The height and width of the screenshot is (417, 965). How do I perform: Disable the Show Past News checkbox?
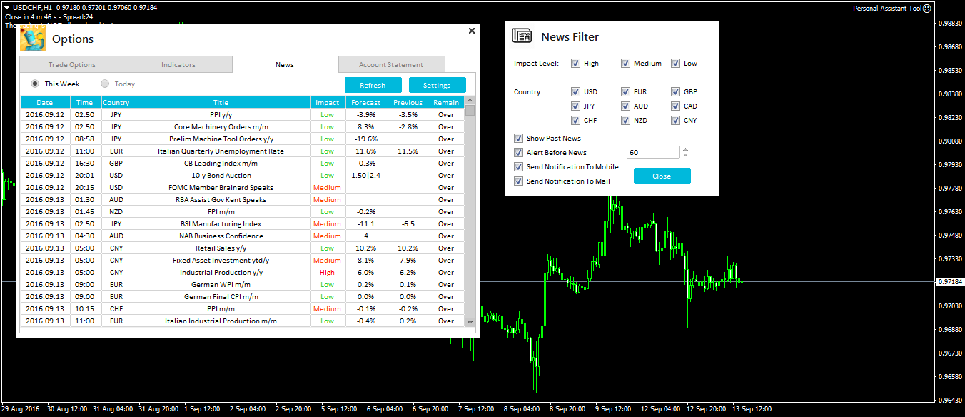pos(518,138)
